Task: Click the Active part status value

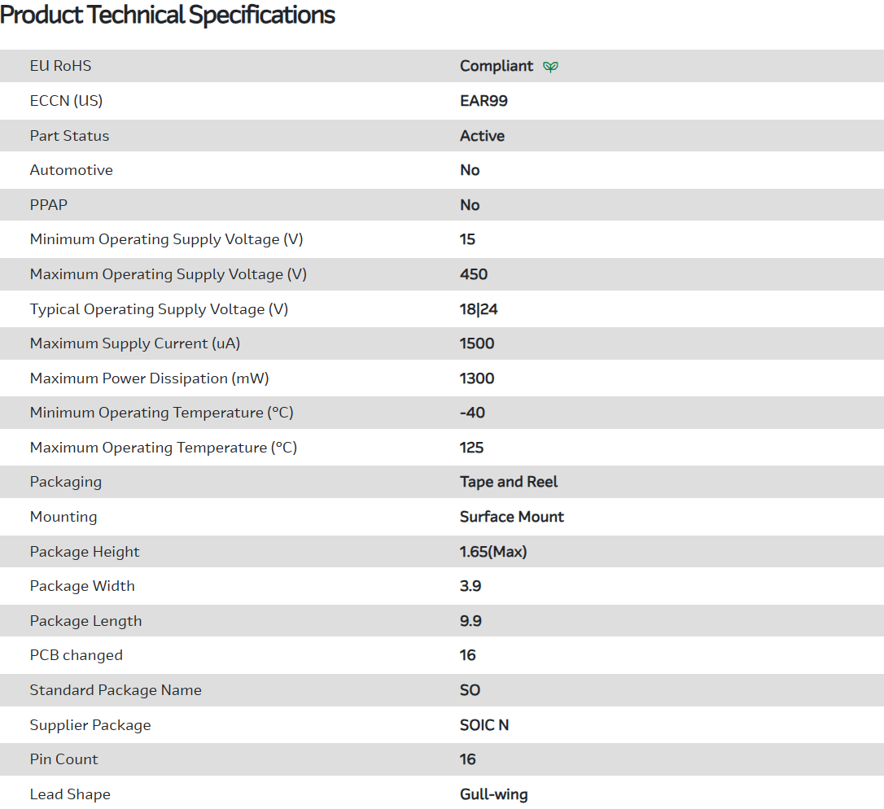Action: click(482, 136)
